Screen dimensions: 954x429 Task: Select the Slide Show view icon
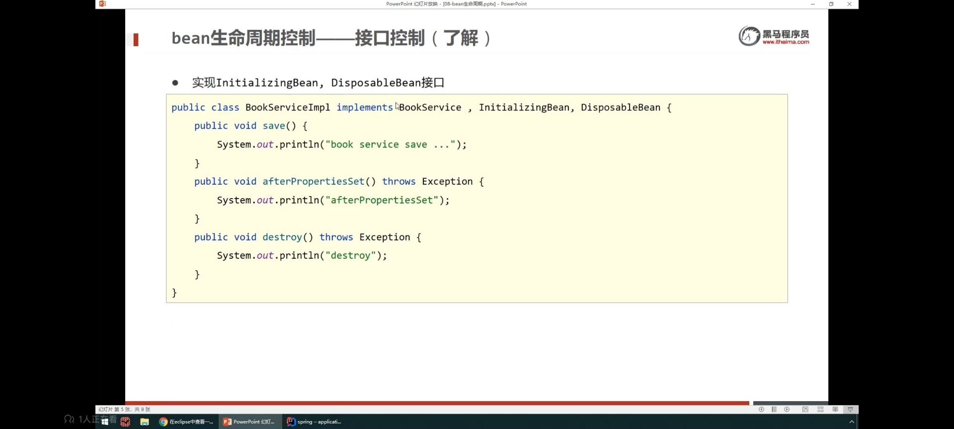[x=850, y=410]
